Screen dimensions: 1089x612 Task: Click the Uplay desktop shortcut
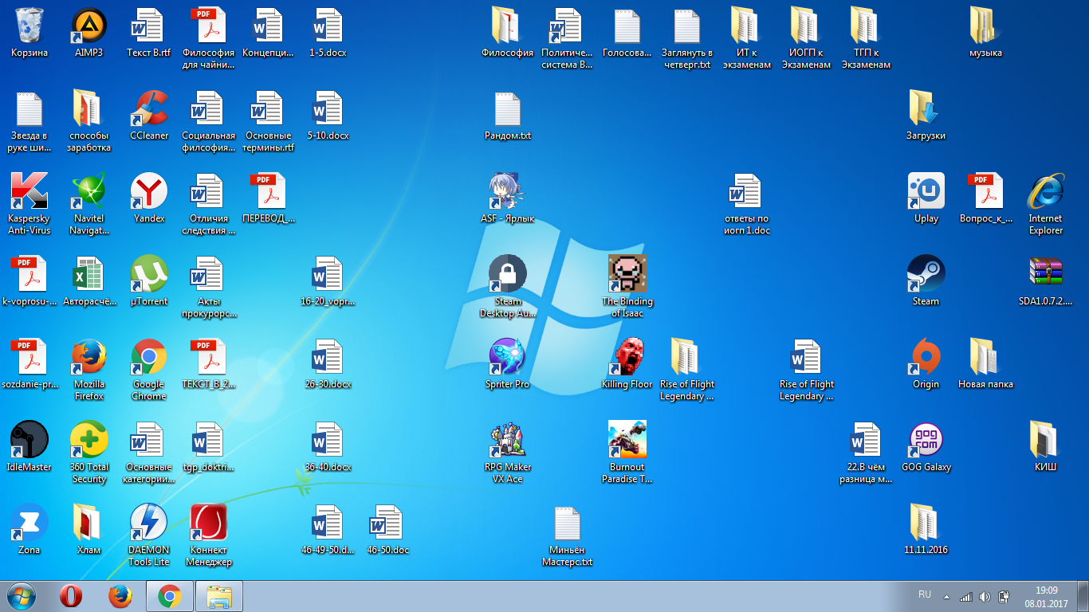(x=926, y=192)
